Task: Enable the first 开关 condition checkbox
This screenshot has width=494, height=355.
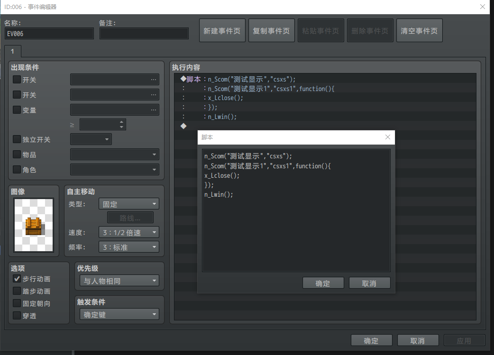Action: pos(17,79)
